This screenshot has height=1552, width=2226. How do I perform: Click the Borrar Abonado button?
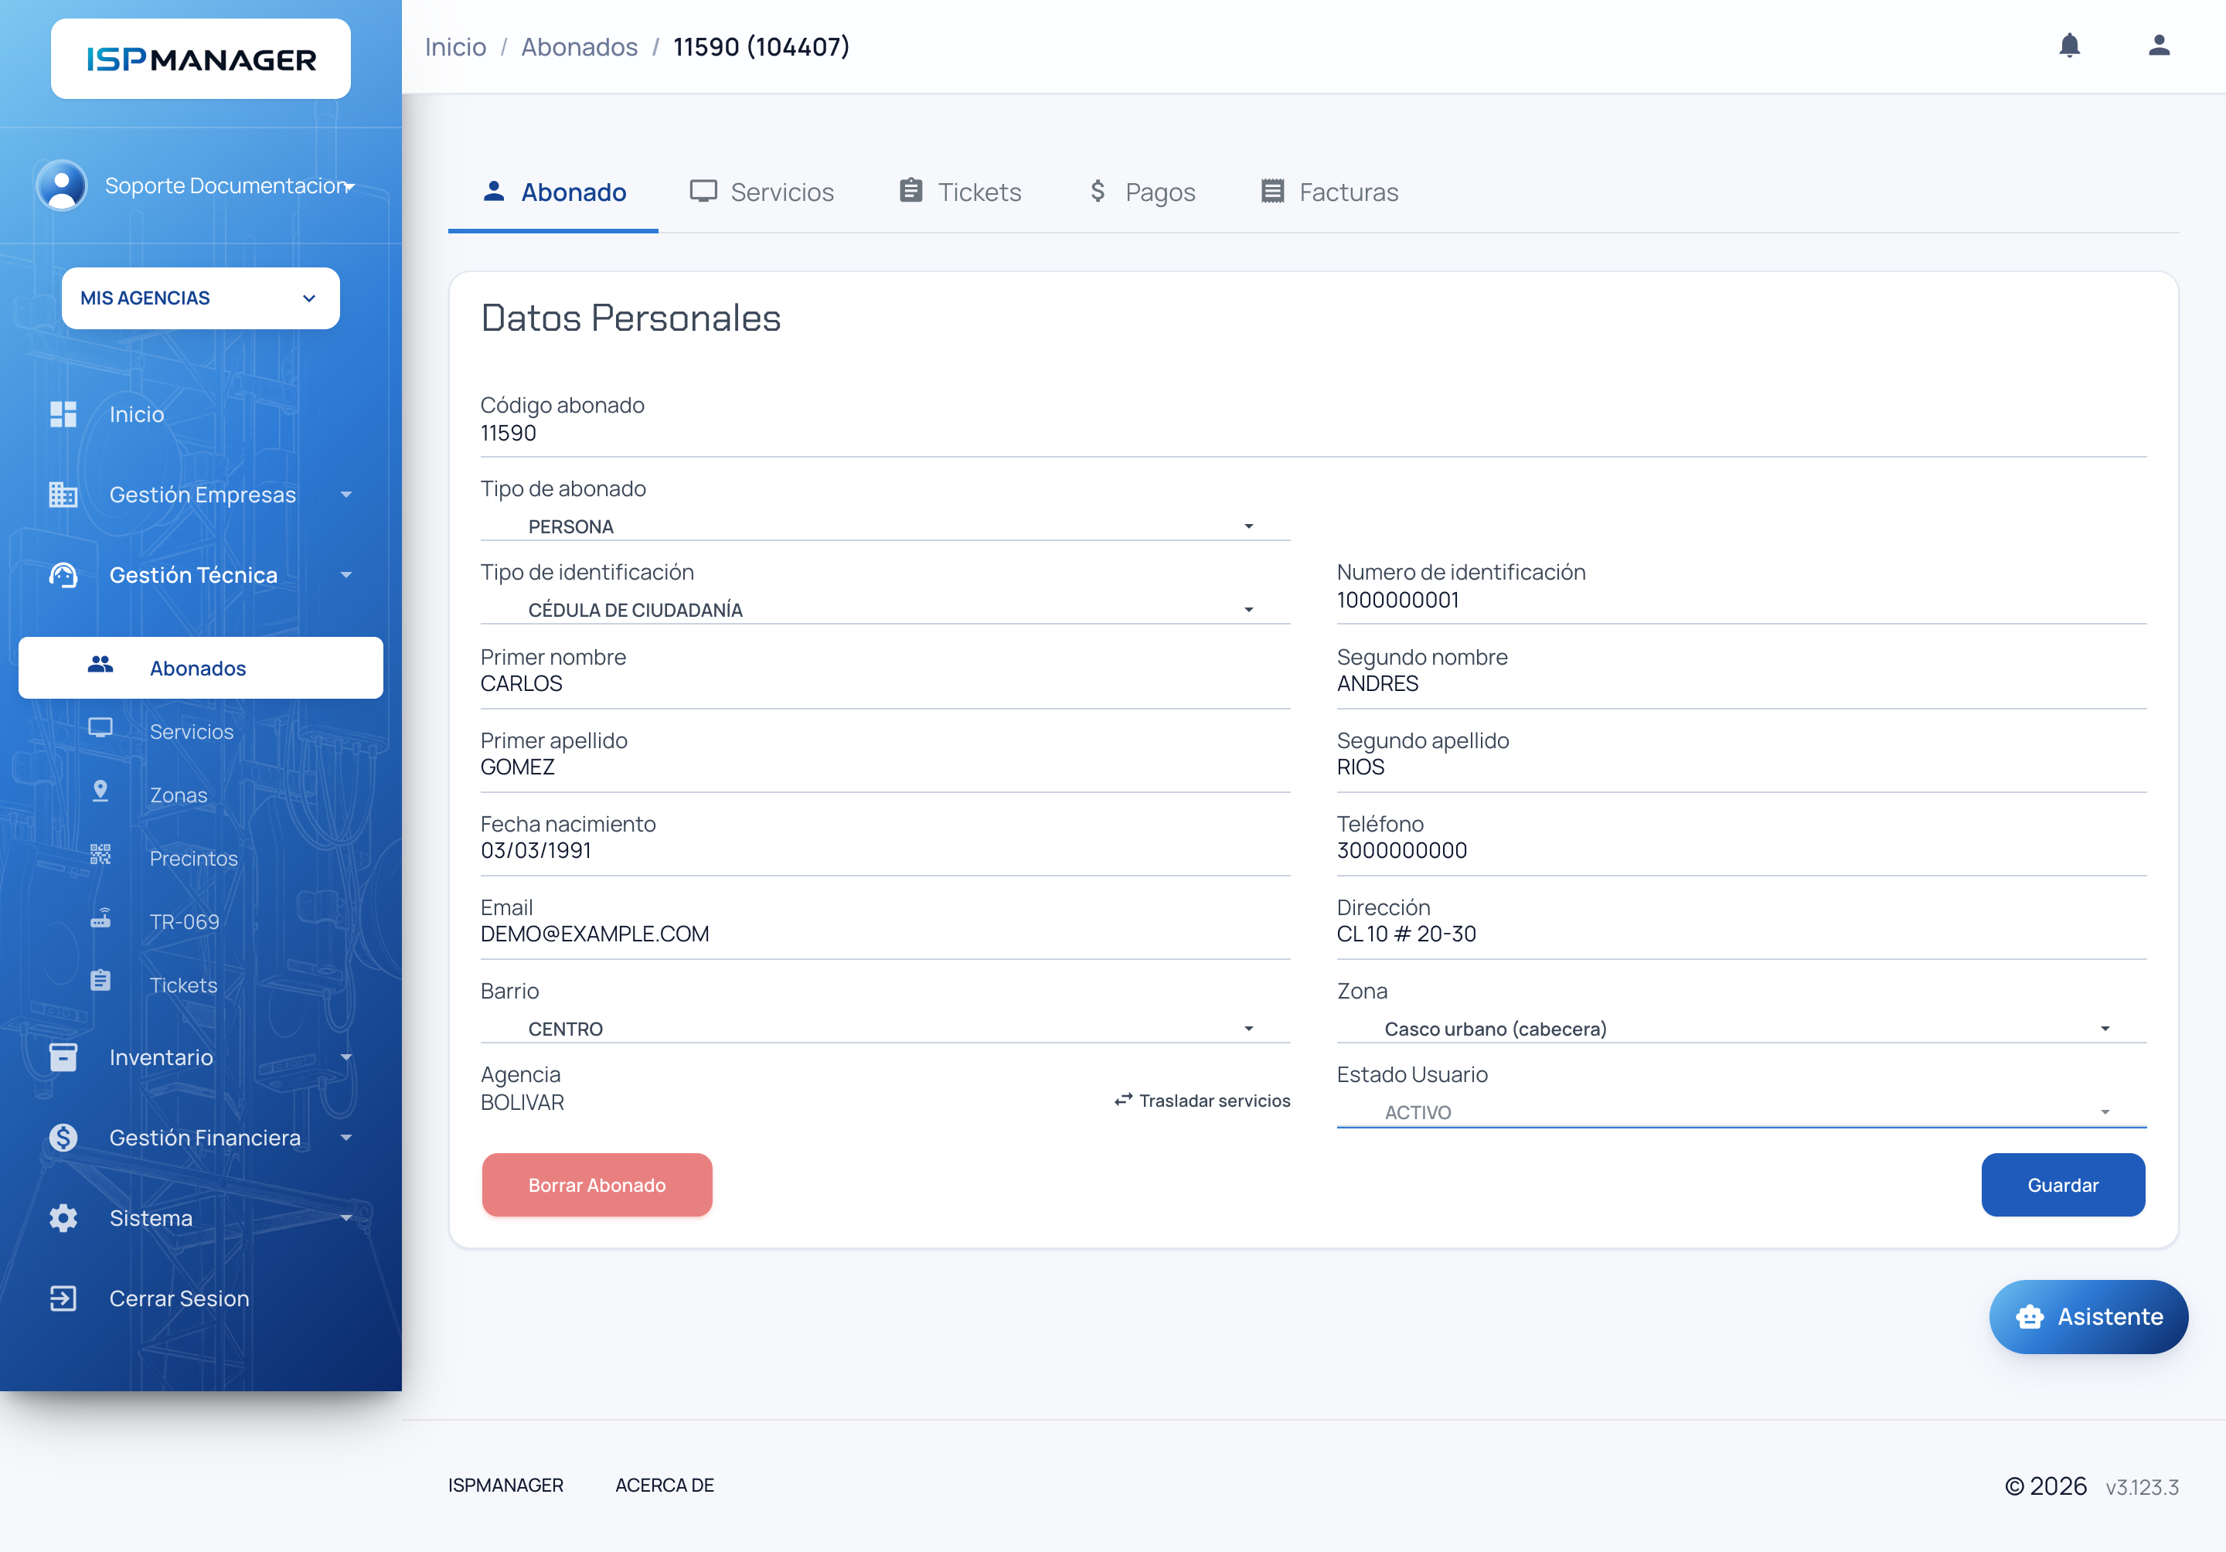click(x=597, y=1185)
